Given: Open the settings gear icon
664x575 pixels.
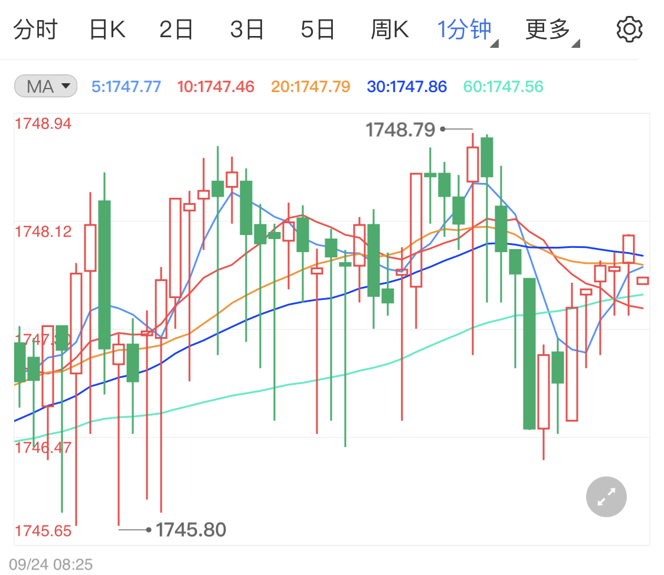Looking at the screenshot, I should click(629, 28).
